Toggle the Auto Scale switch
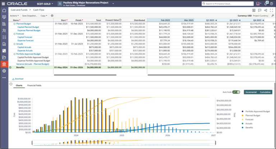The image size is (276, 149). (236, 92)
